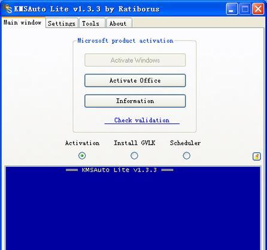Follow the Check validation link
This screenshot has width=267, height=250.
coord(142,121)
